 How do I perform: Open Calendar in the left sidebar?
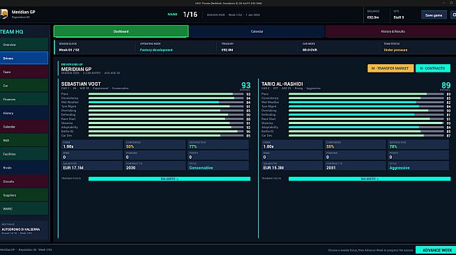pos(24,127)
